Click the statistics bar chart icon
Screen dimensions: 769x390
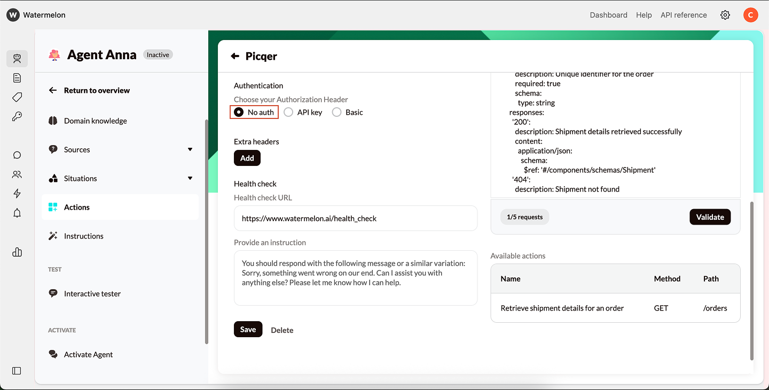point(17,252)
